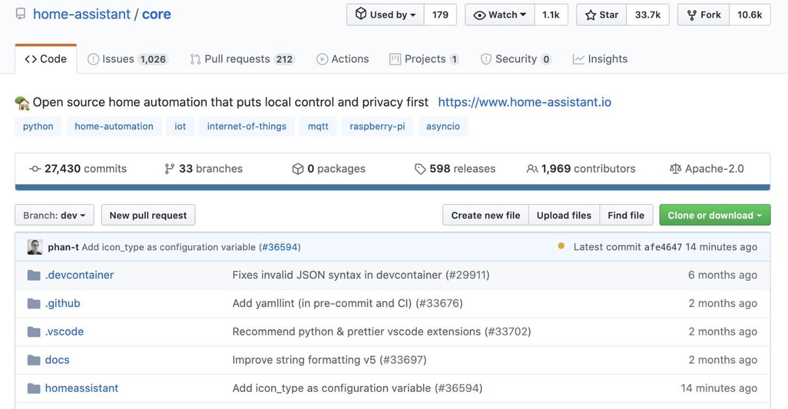Open the Issues tab
Viewport: 788px width, 409px height.
click(128, 59)
